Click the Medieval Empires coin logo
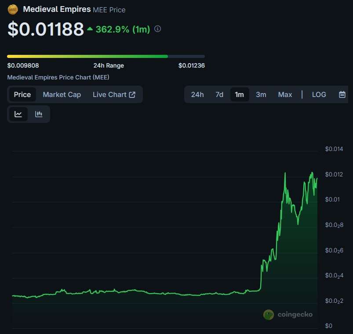353x334 pixels. point(13,10)
